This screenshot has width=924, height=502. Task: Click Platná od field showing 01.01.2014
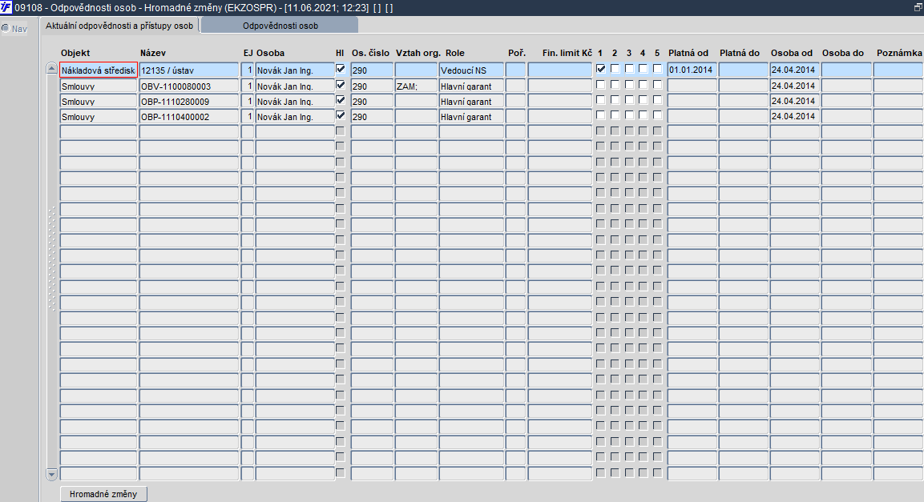coord(692,70)
